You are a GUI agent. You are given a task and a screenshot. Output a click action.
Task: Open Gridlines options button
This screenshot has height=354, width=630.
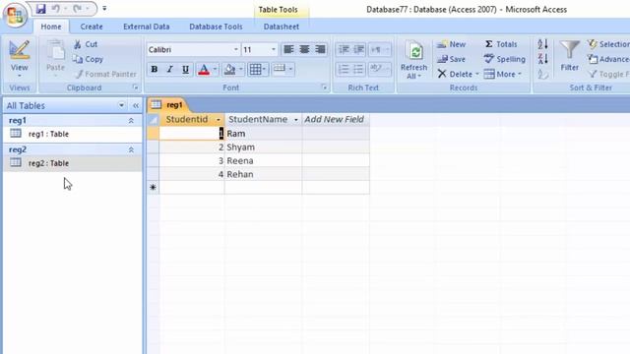click(x=258, y=70)
